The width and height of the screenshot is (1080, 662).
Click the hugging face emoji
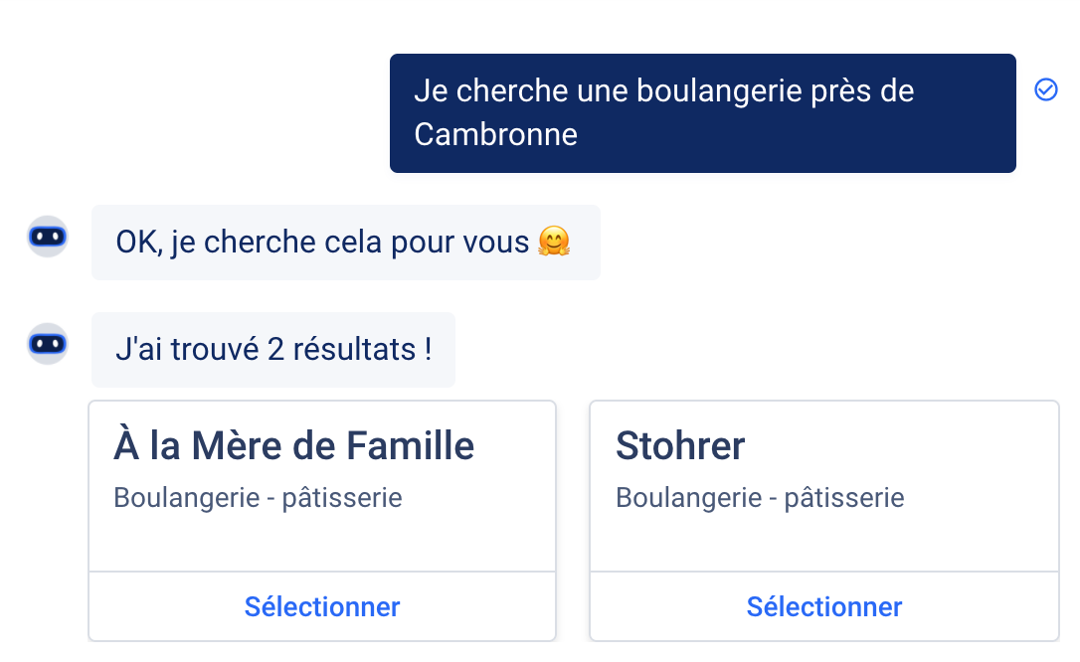[x=555, y=243]
